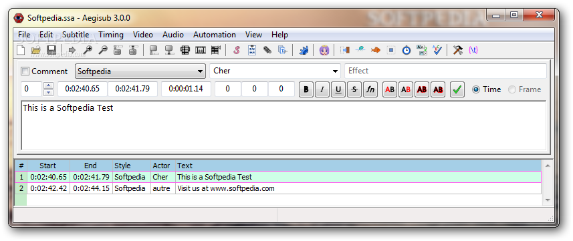Screen dimensions: 573x241
Task: Open Translation Assistant orange fish icon
Action: pos(375,50)
